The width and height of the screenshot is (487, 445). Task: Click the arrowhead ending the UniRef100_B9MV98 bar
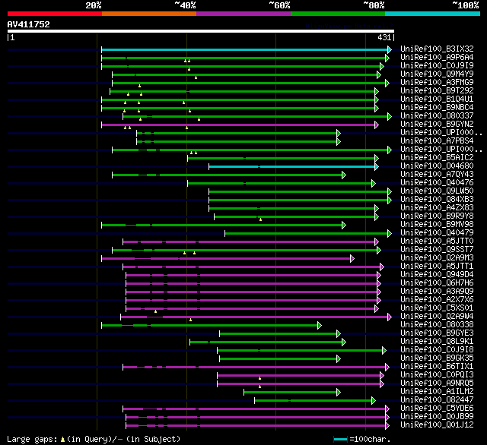[343, 226]
